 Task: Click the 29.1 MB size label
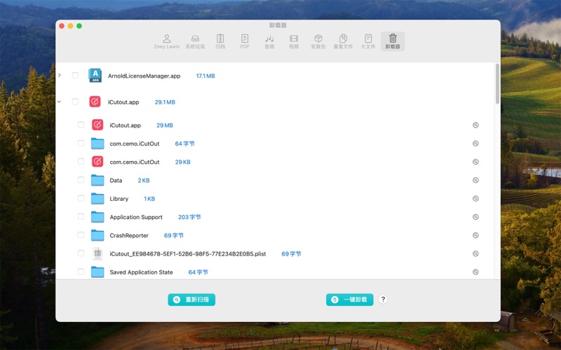click(165, 102)
